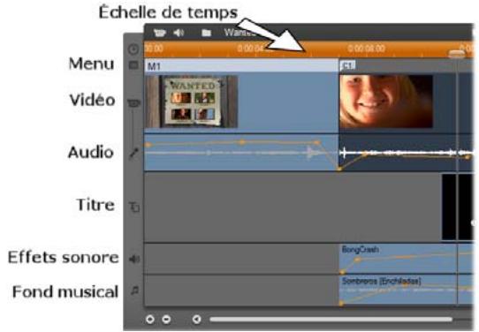Select the smiling girl video clip thumbnail
This screenshot has height=332, width=479.
pos(386,102)
